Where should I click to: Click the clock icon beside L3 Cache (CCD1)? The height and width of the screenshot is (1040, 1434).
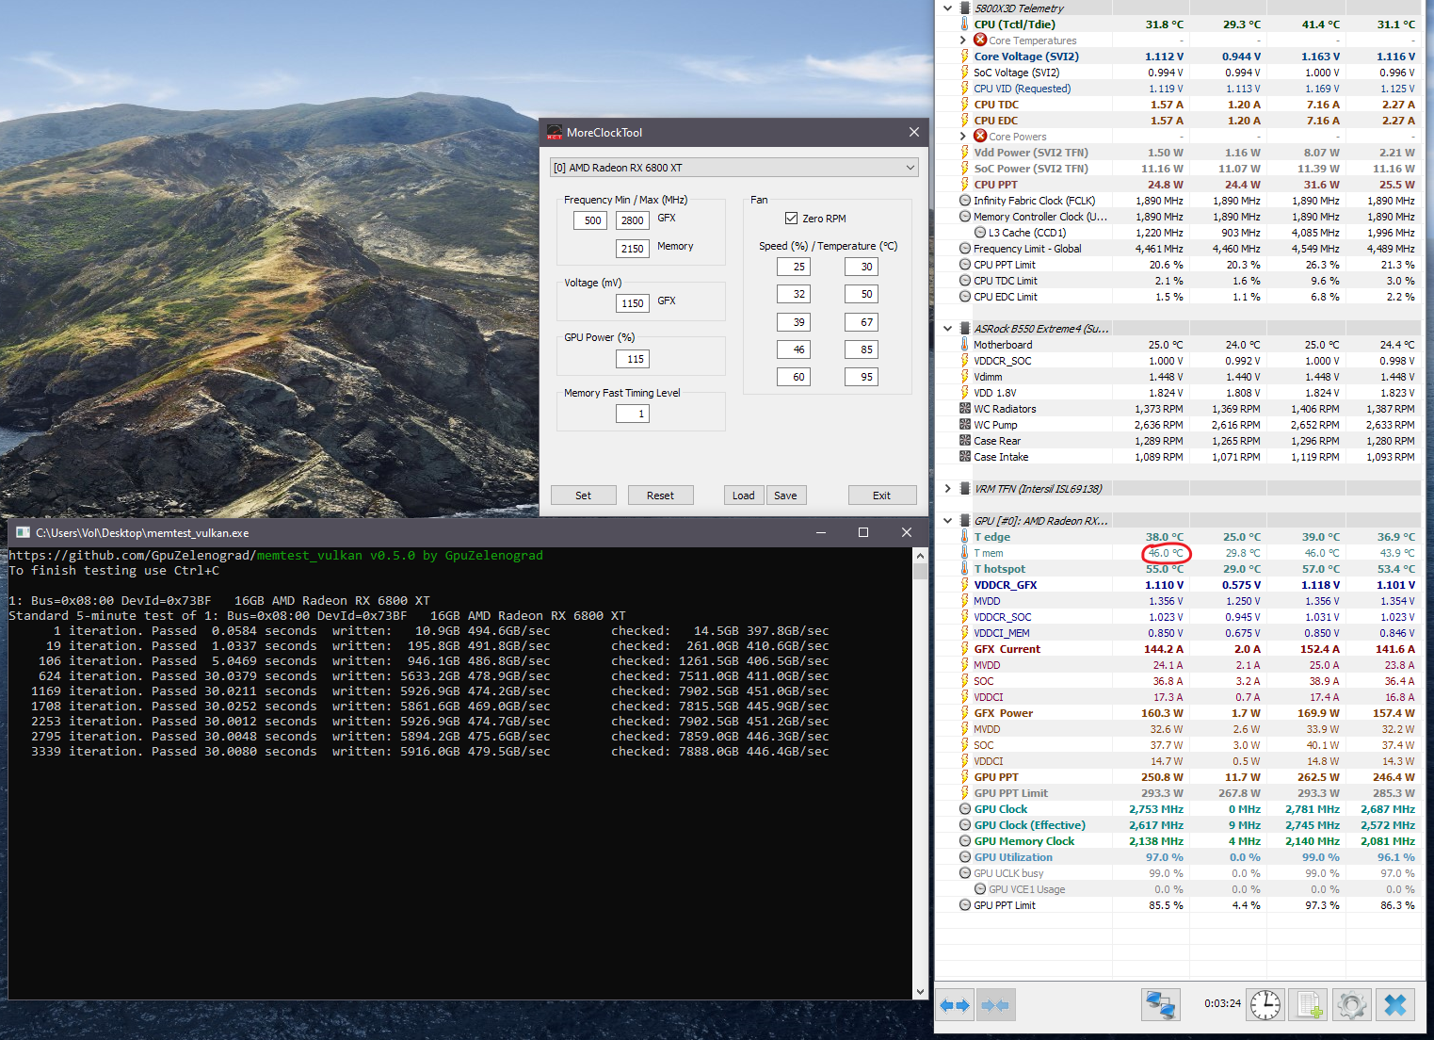coord(980,233)
